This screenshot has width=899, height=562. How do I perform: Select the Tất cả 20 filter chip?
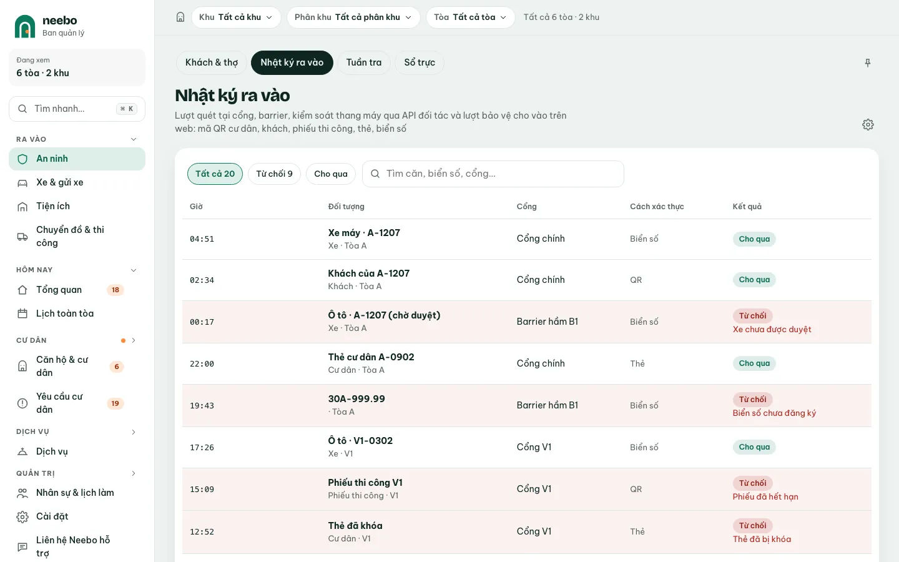215,174
